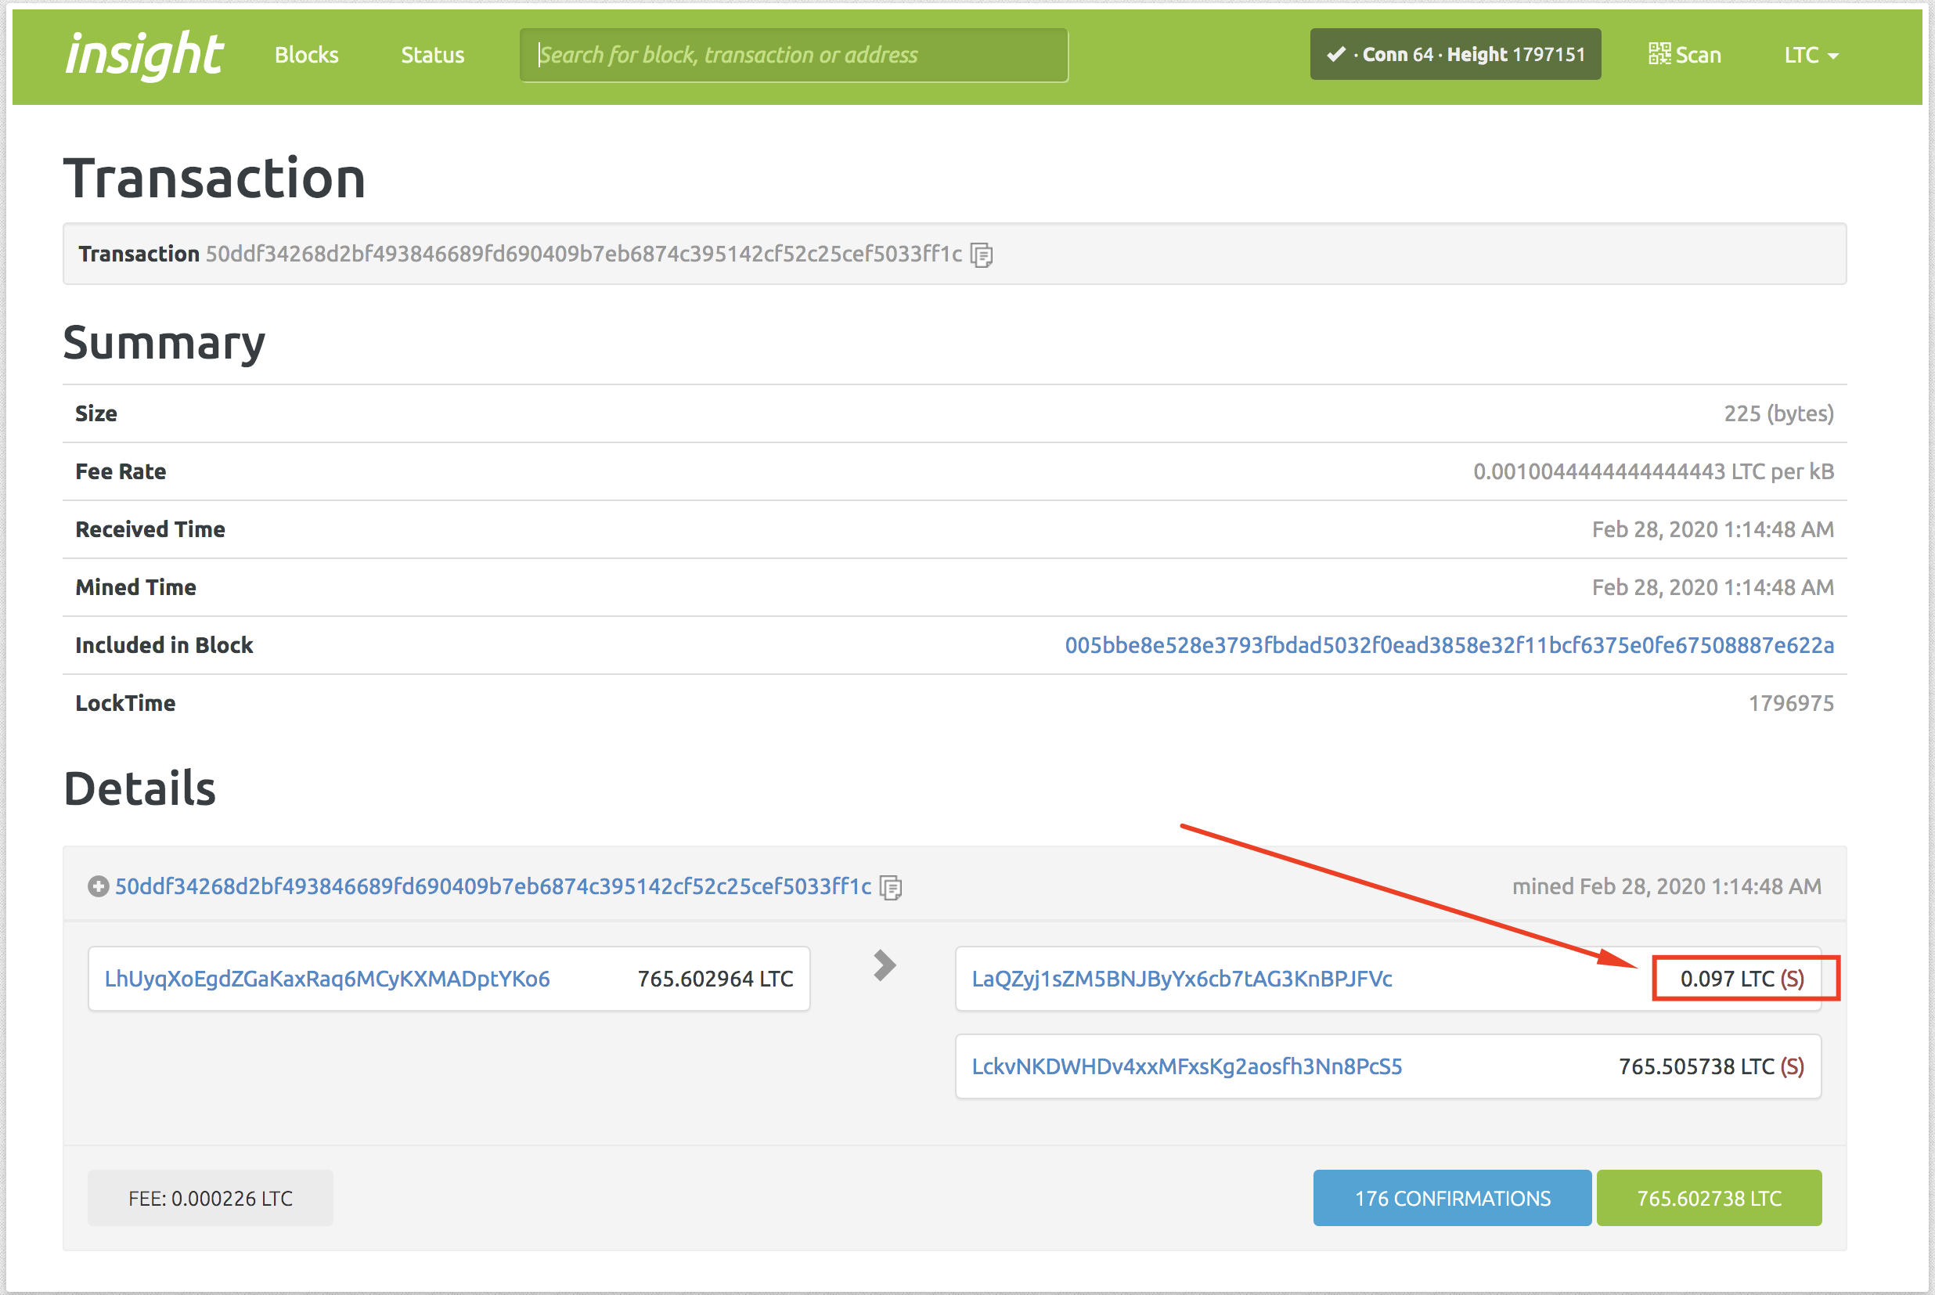This screenshot has width=1935, height=1295.
Task: Open the LTC currency dropdown
Action: click(1811, 56)
